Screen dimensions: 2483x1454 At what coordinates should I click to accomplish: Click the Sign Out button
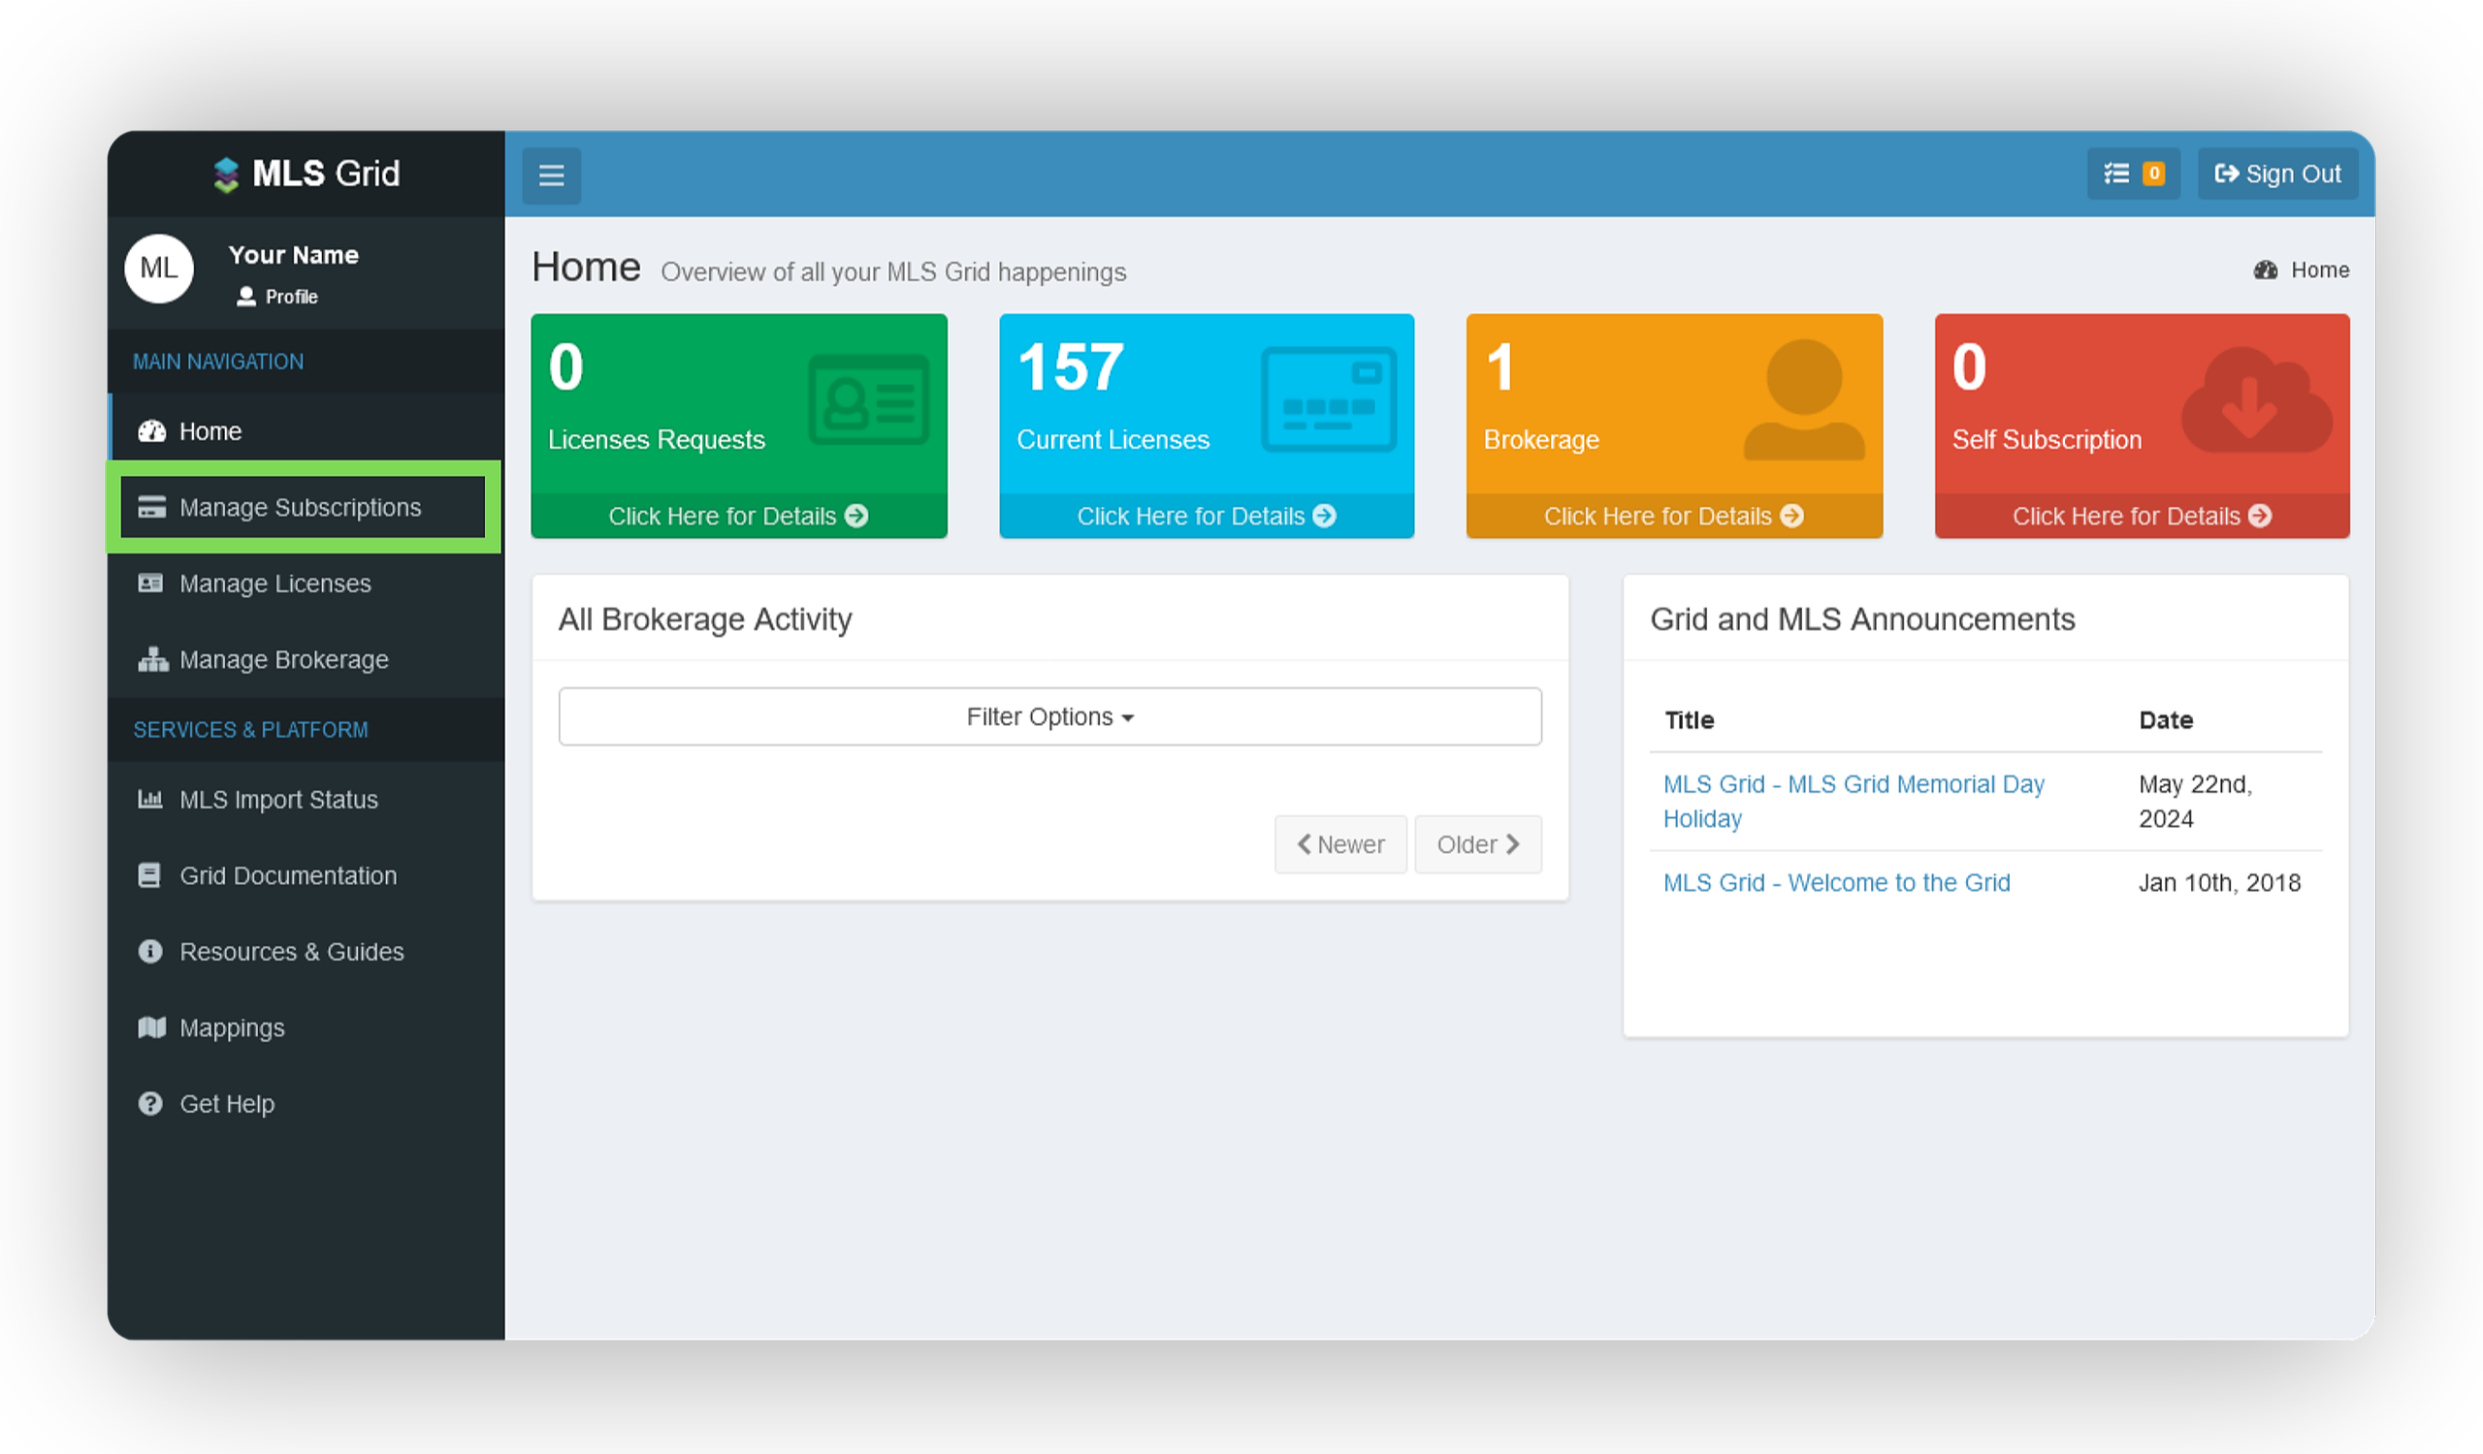pos(2277,174)
